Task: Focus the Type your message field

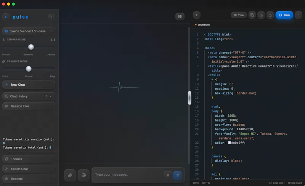Action: pos(128,175)
